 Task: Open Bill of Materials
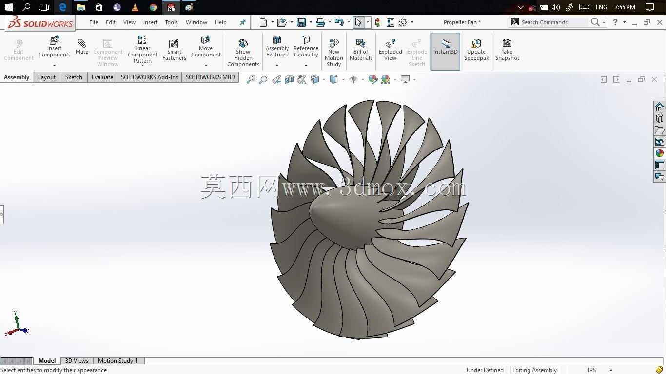tap(361, 49)
